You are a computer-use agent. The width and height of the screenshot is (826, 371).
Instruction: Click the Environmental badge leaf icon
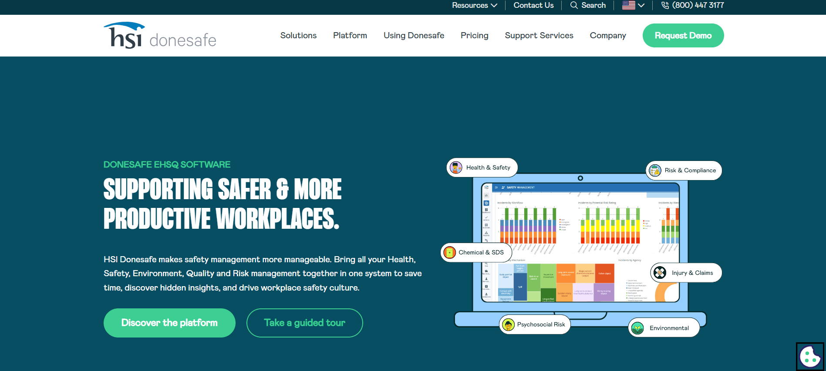click(x=637, y=328)
